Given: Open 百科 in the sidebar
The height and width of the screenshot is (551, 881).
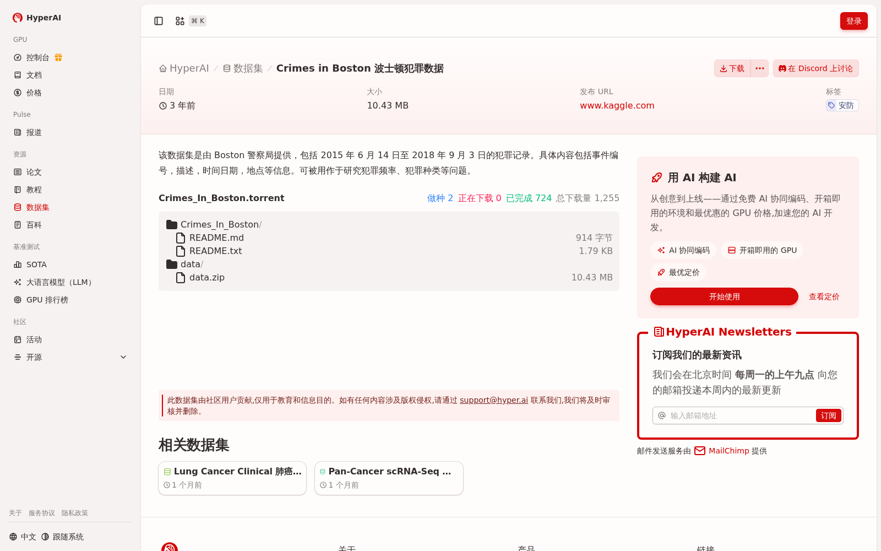Looking at the screenshot, I should pos(70,225).
